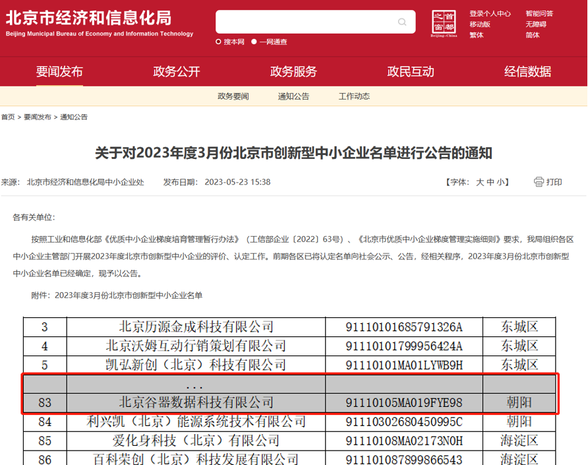Screen dimensions: 588x465
Task: Open the 经信数据 navigation tab
Action: click(x=527, y=72)
